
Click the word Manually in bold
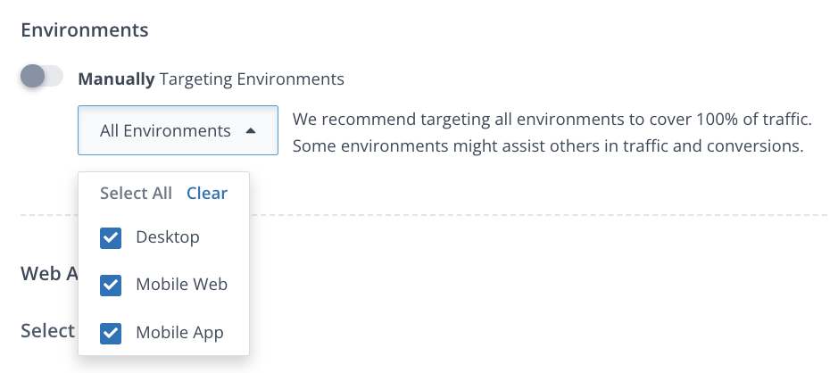click(116, 79)
